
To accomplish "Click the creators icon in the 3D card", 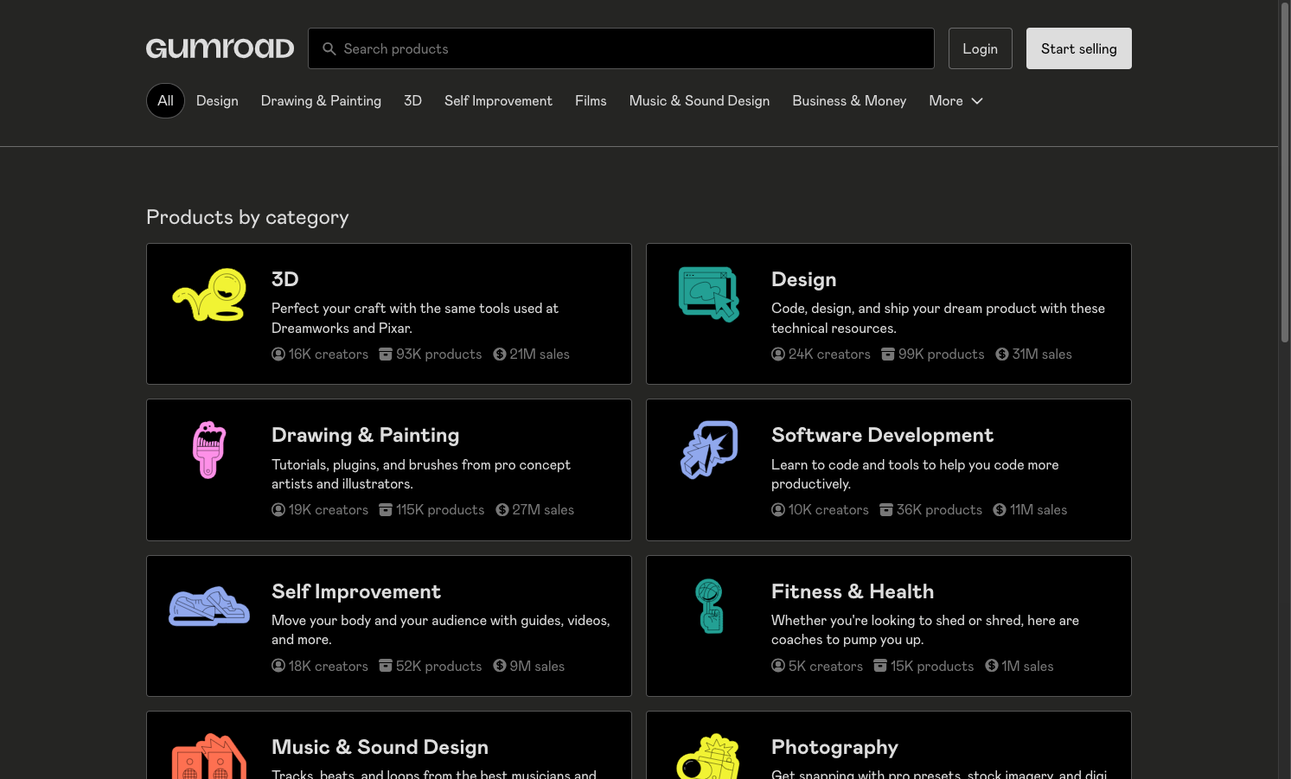I will [278, 354].
